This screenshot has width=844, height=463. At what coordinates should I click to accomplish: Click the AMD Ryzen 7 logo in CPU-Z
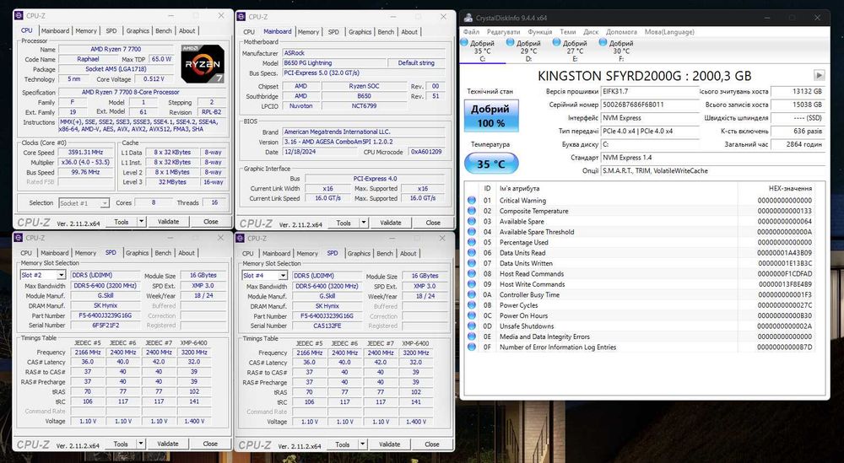pyautogui.click(x=203, y=64)
